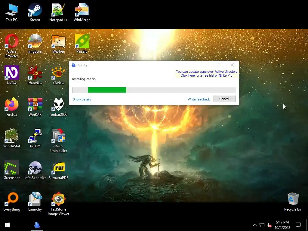Select the ImgBurn desktop shortcut
Screen dimensions: 308x231
(35, 44)
